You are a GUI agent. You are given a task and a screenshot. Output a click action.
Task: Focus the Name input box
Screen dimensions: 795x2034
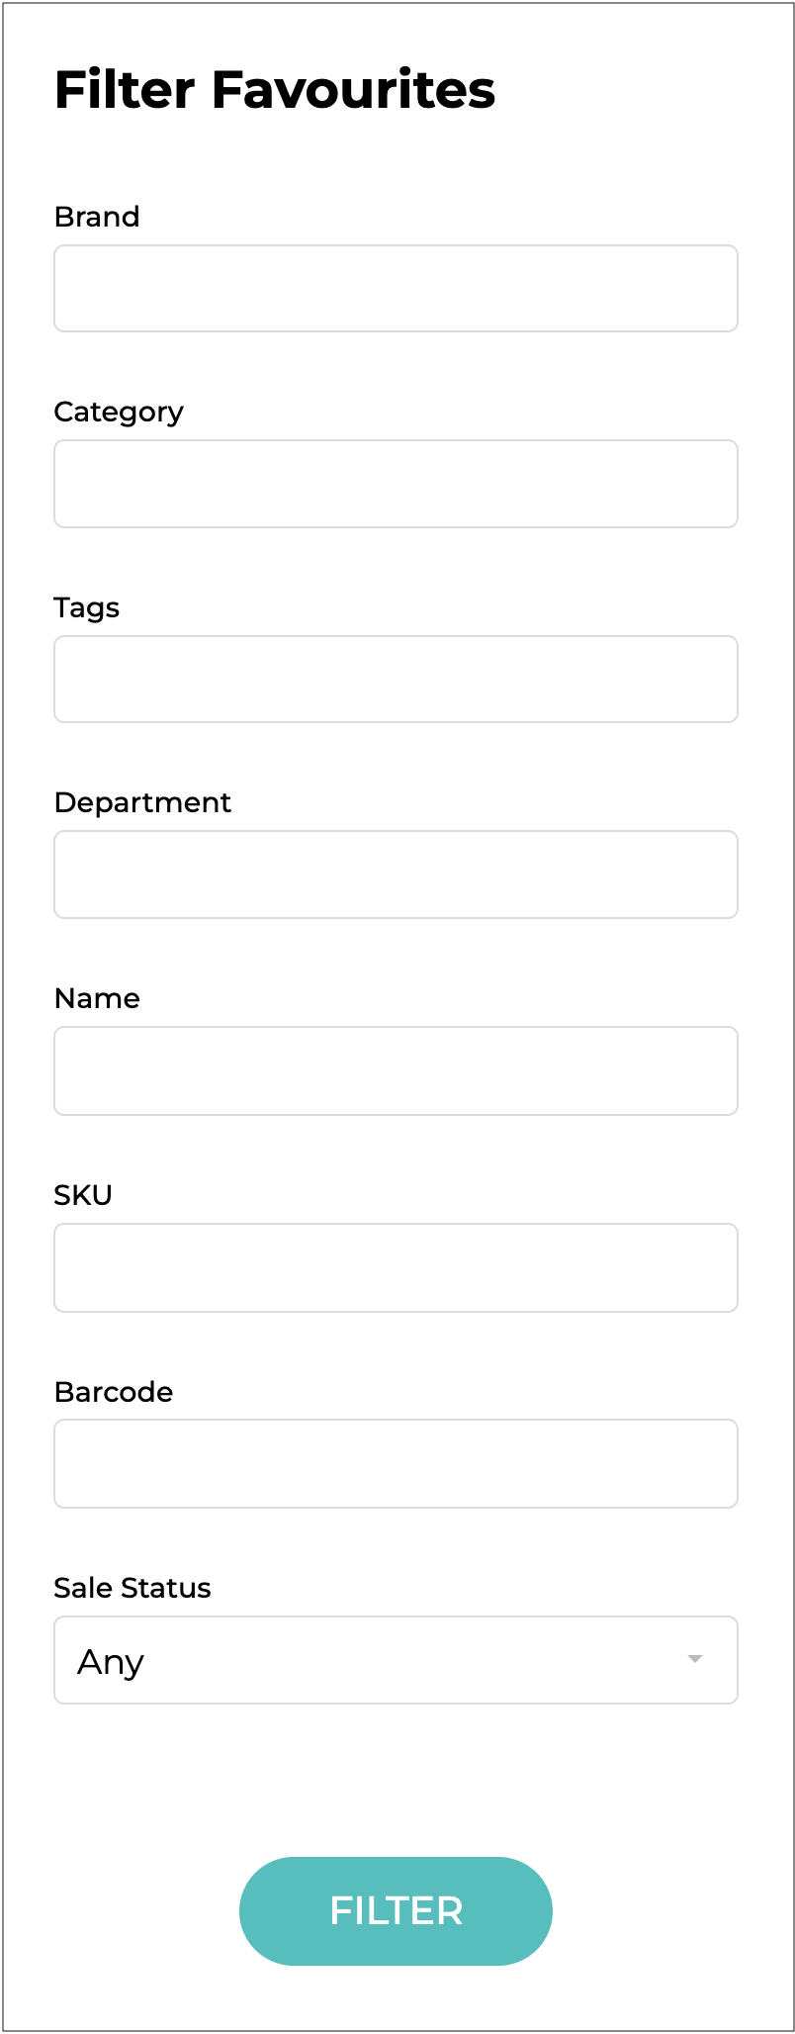click(x=396, y=1071)
